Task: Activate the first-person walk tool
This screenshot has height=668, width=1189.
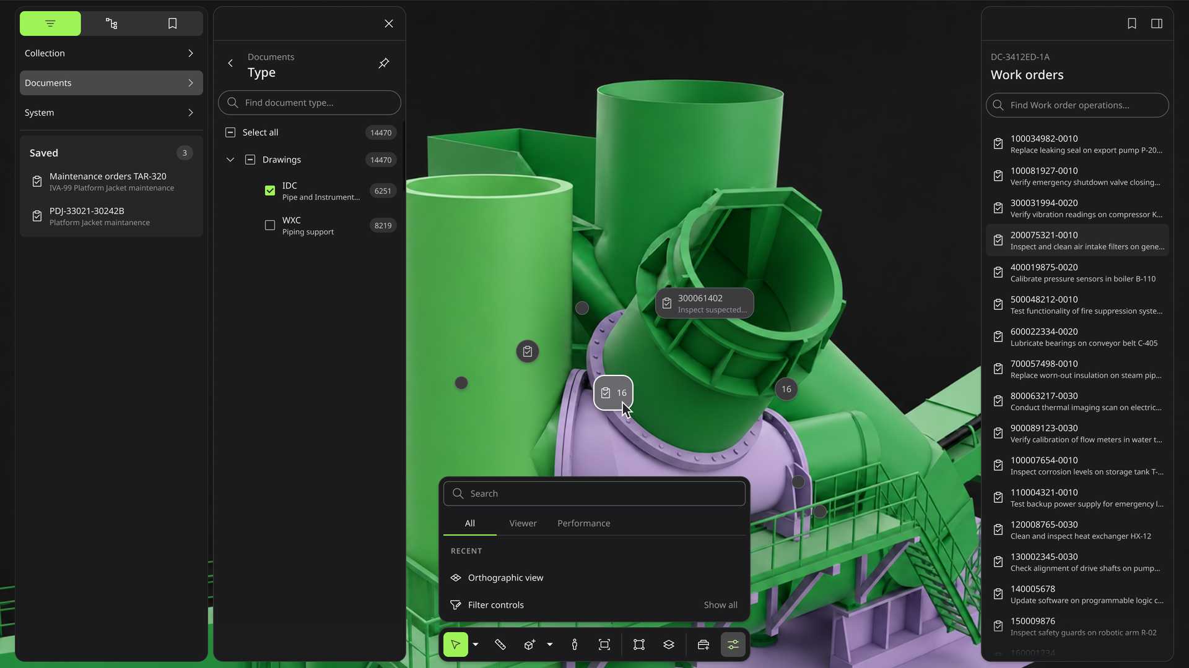Action: tap(575, 644)
